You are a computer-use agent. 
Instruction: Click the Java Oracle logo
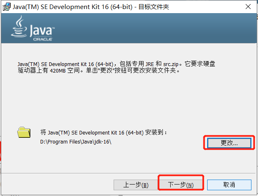pos(33,28)
